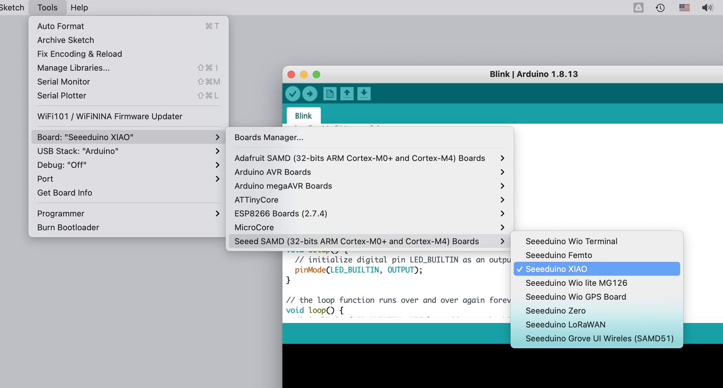The height and width of the screenshot is (388, 723).
Task: Select Fix Encoding & Reload
Action: pyautogui.click(x=128, y=54)
